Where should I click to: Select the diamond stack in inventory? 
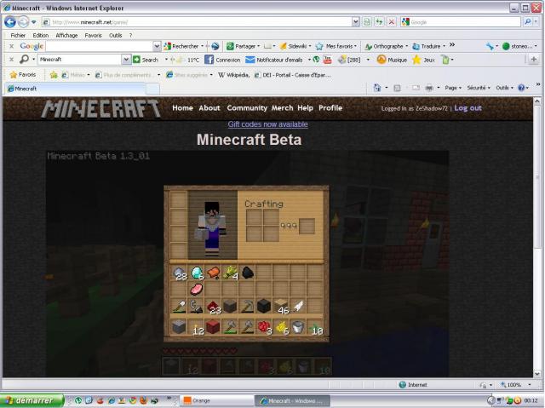[x=197, y=273]
